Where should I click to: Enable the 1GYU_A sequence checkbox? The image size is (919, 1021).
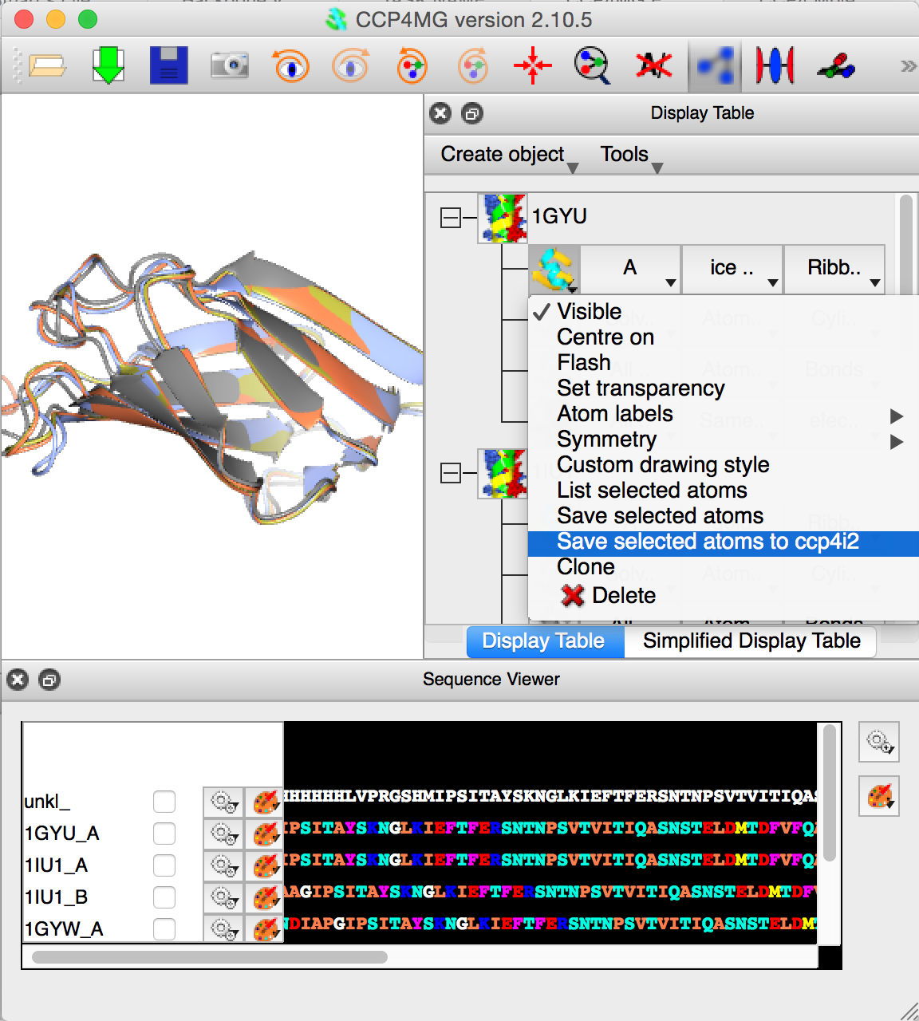[x=164, y=834]
